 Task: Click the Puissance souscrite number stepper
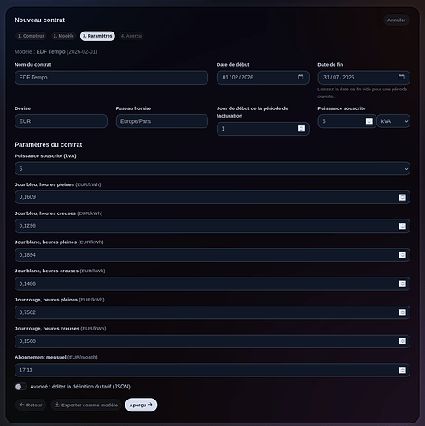(x=369, y=121)
